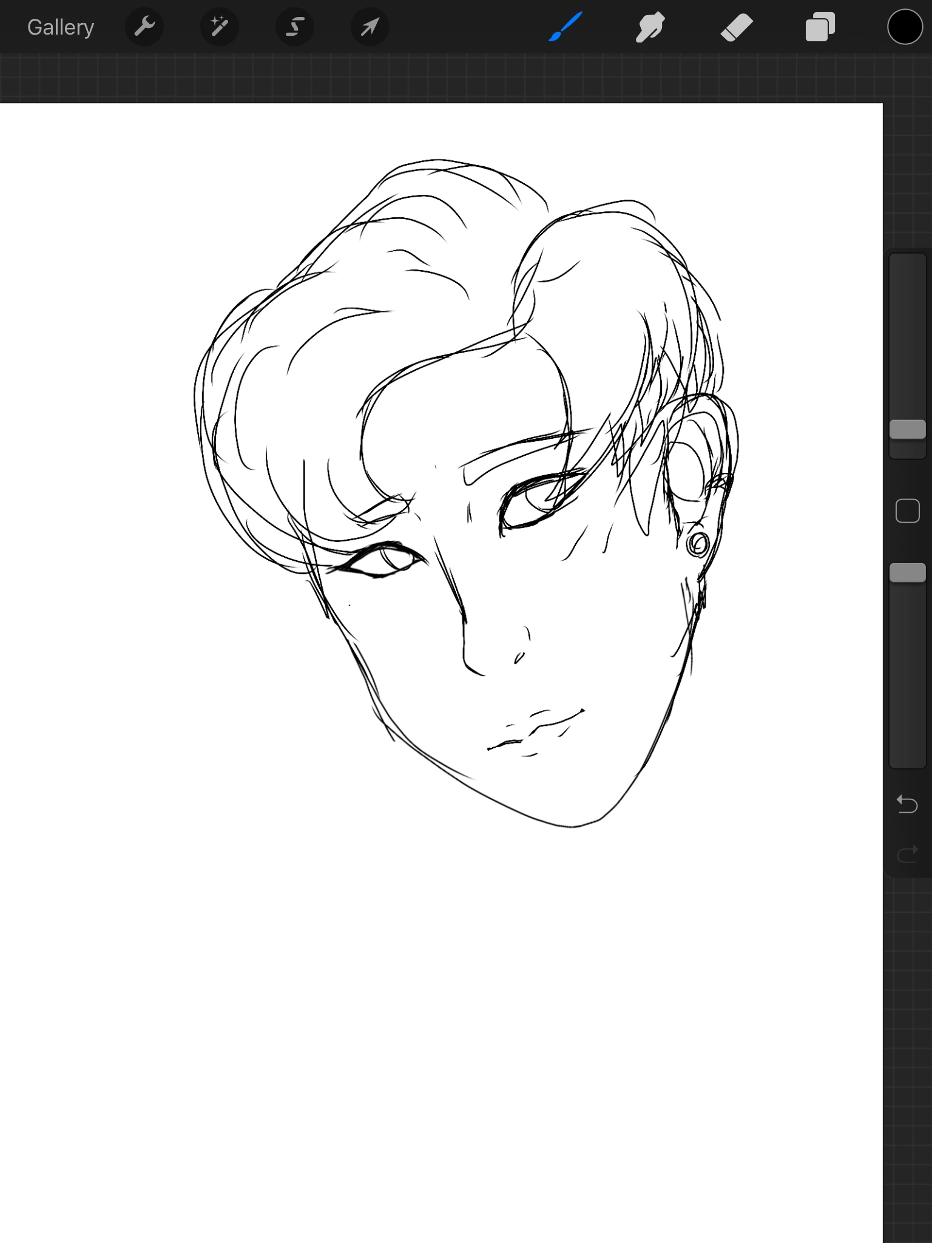Select the Eraser tool

tap(737, 27)
